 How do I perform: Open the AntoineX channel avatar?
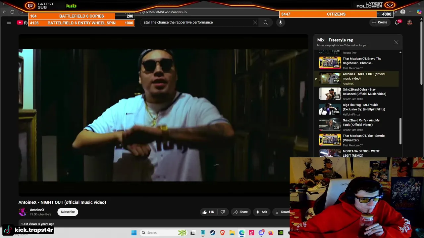pos(23,212)
